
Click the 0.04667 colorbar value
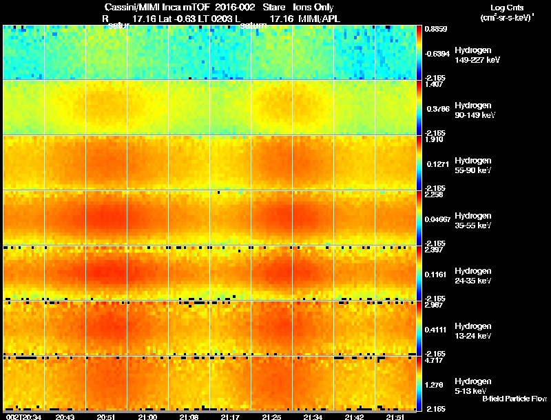click(437, 219)
